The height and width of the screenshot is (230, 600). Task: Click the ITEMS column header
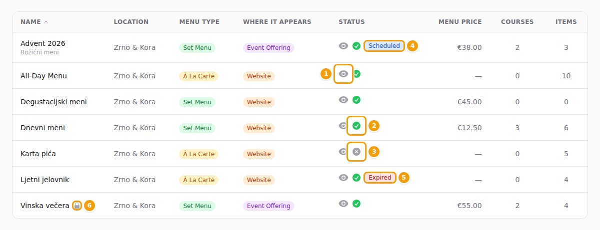click(566, 22)
